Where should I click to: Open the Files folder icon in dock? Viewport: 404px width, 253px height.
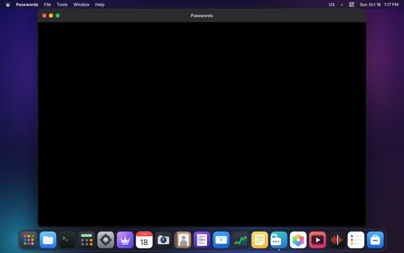[48, 240]
